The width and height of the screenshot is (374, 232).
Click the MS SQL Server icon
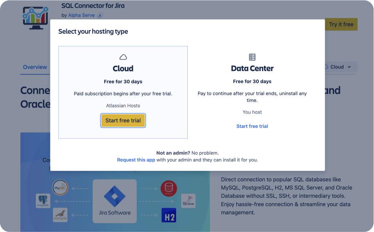point(188,200)
